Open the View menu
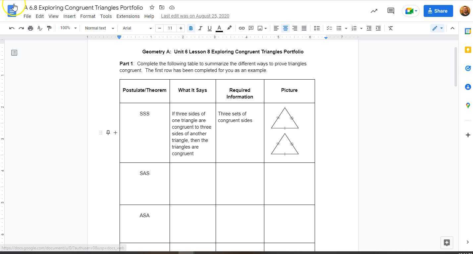The width and height of the screenshot is (473, 254). pos(53,16)
